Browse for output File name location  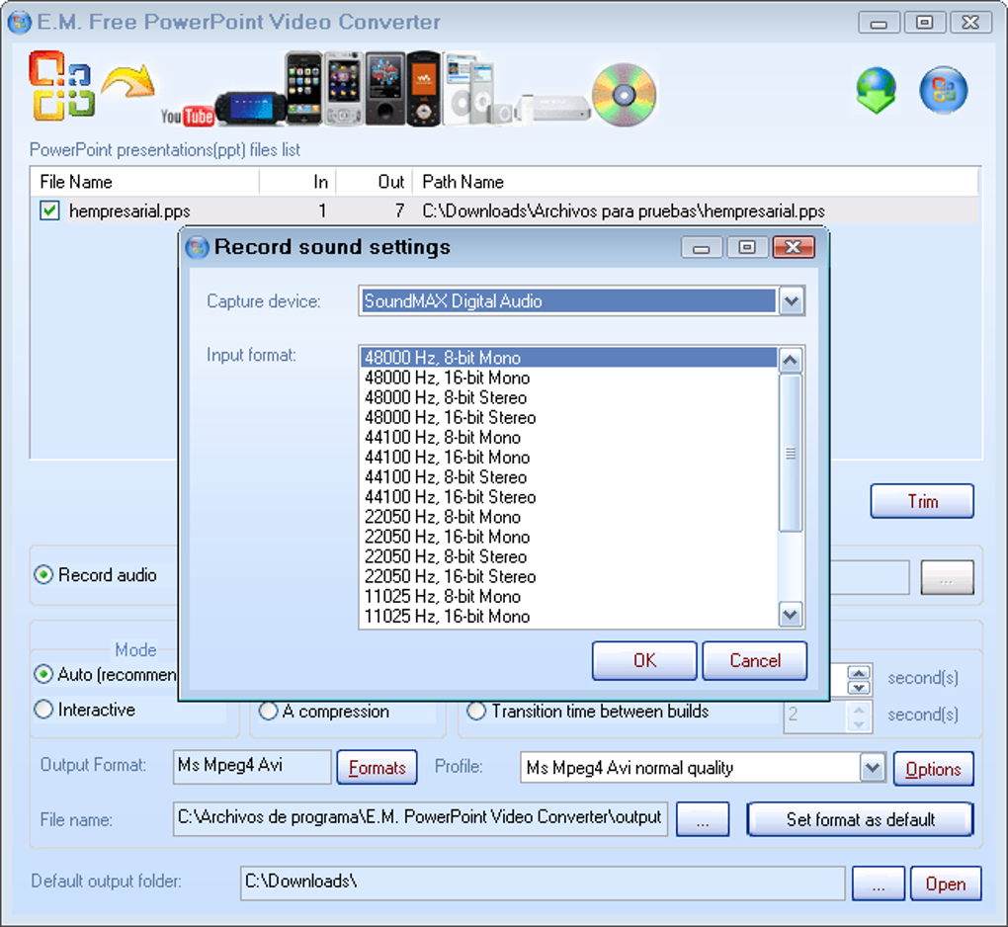703,819
